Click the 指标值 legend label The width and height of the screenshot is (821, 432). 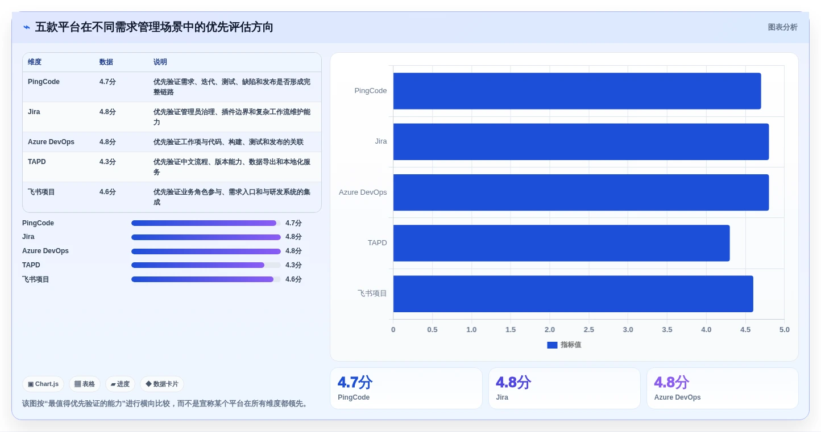(x=571, y=345)
